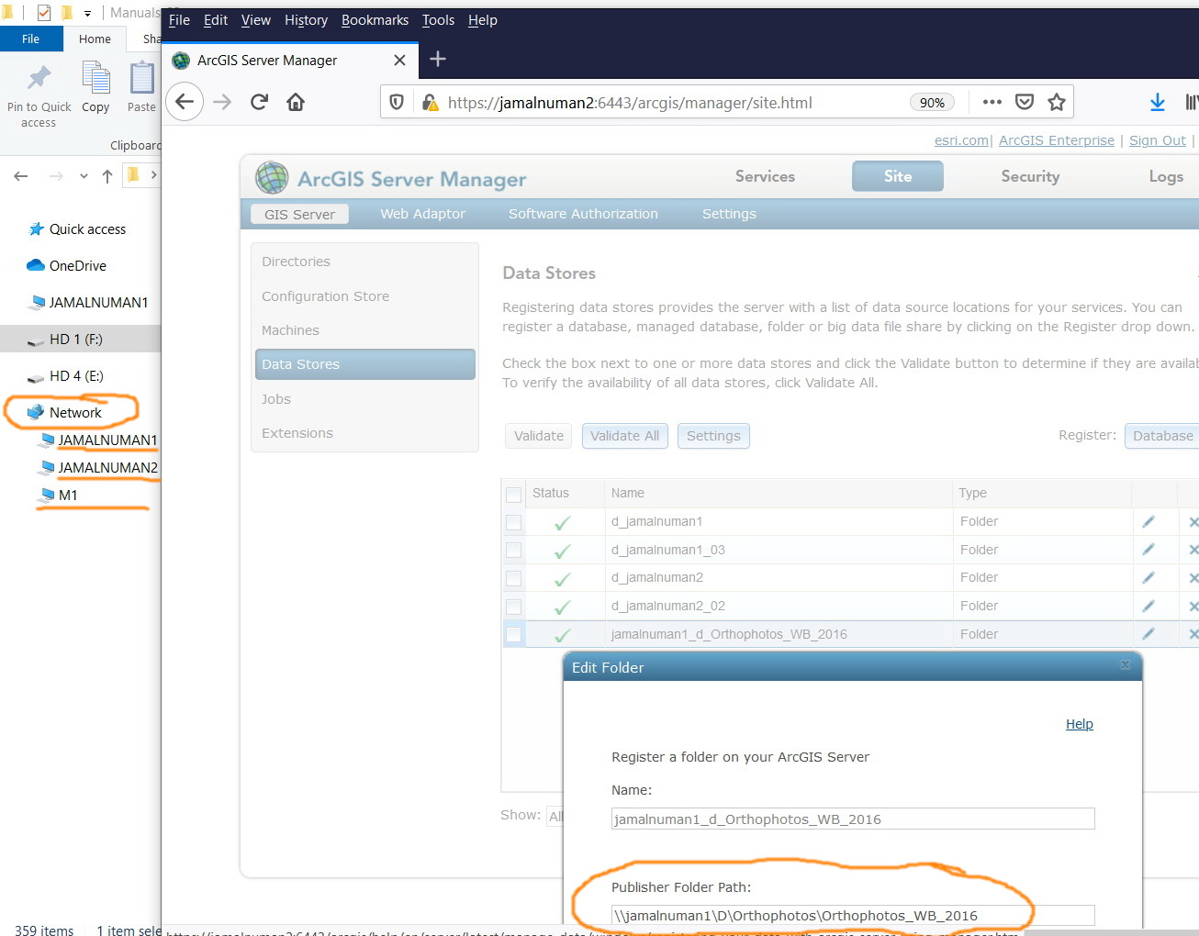Click the Validate All button
The image size is (1199, 936).
pyautogui.click(x=625, y=436)
